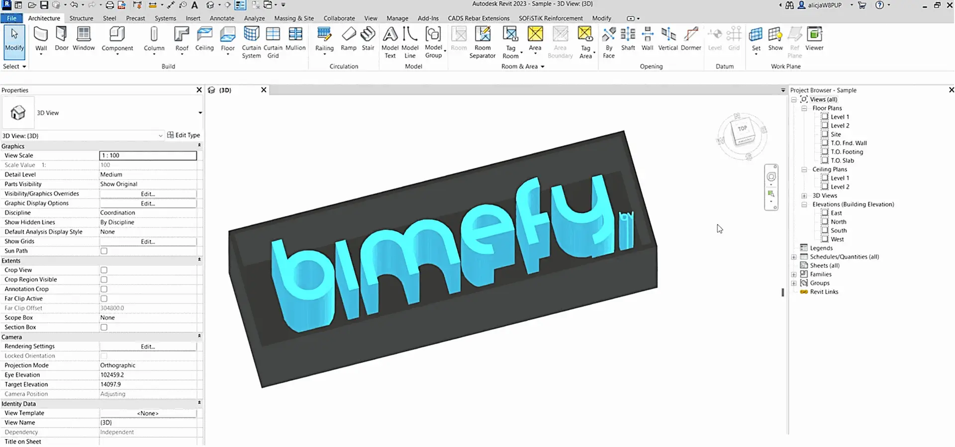
Task: Select the Wall tool
Action: (x=41, y=39)
